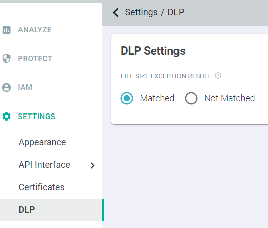Viewport: 268px width, 228px height.
Task: Choose the Not Matched option label
Action: (x=230, y=98)
